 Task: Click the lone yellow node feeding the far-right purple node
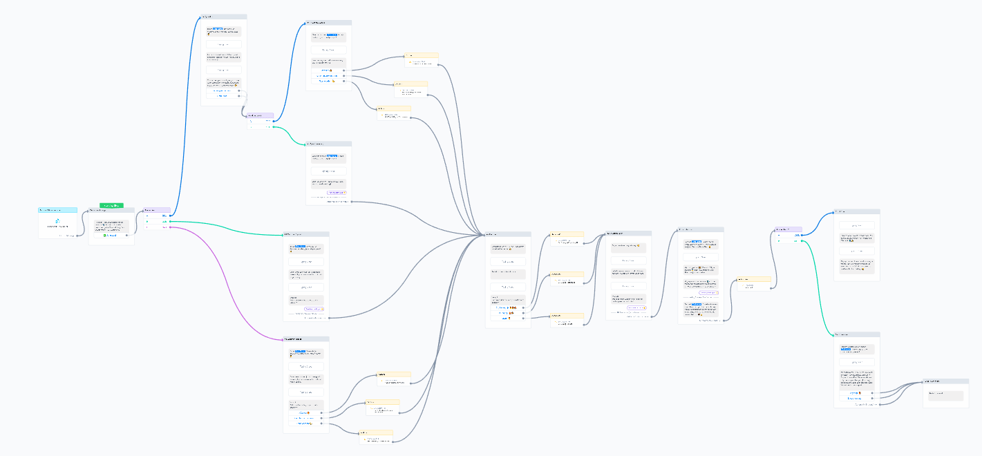point(754,284)
